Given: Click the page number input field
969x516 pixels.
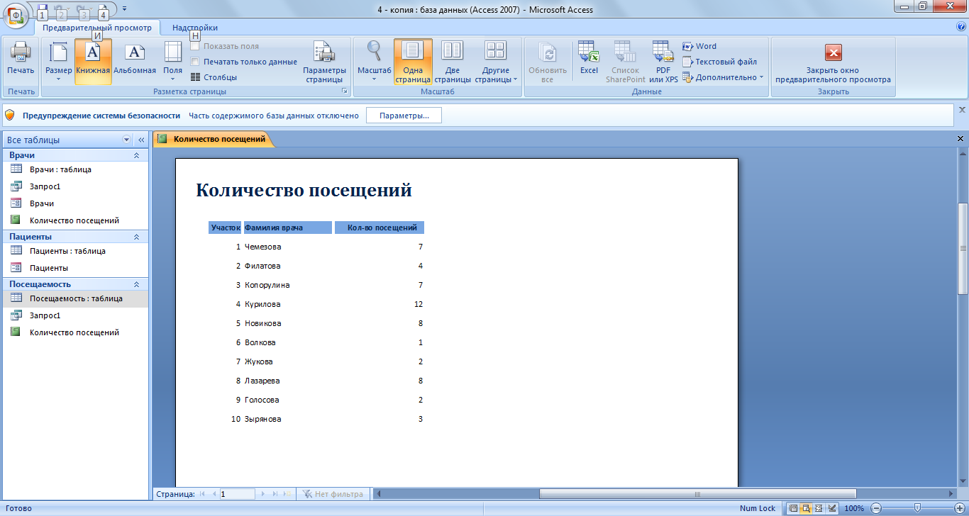Looking at the screenshot, I should tap(237, 494).
